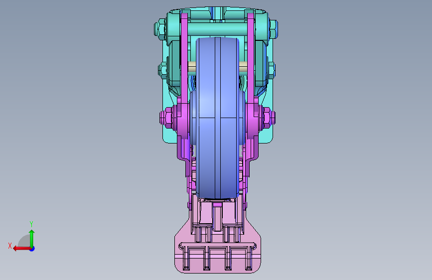Click the green Y axis arrow of the triad
This screenshot has width=432, height=280.
point(32,238)
